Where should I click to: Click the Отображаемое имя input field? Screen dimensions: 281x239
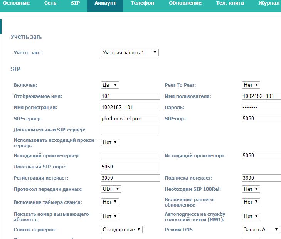pos(130,96)
